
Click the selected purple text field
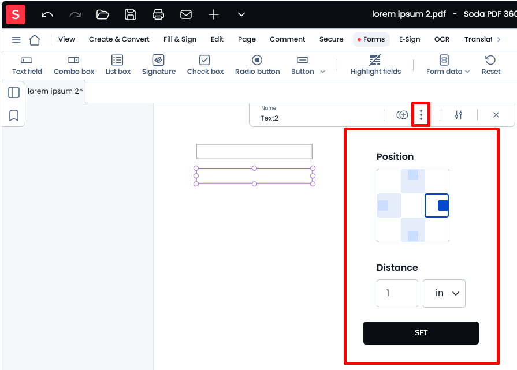(254, 176)
